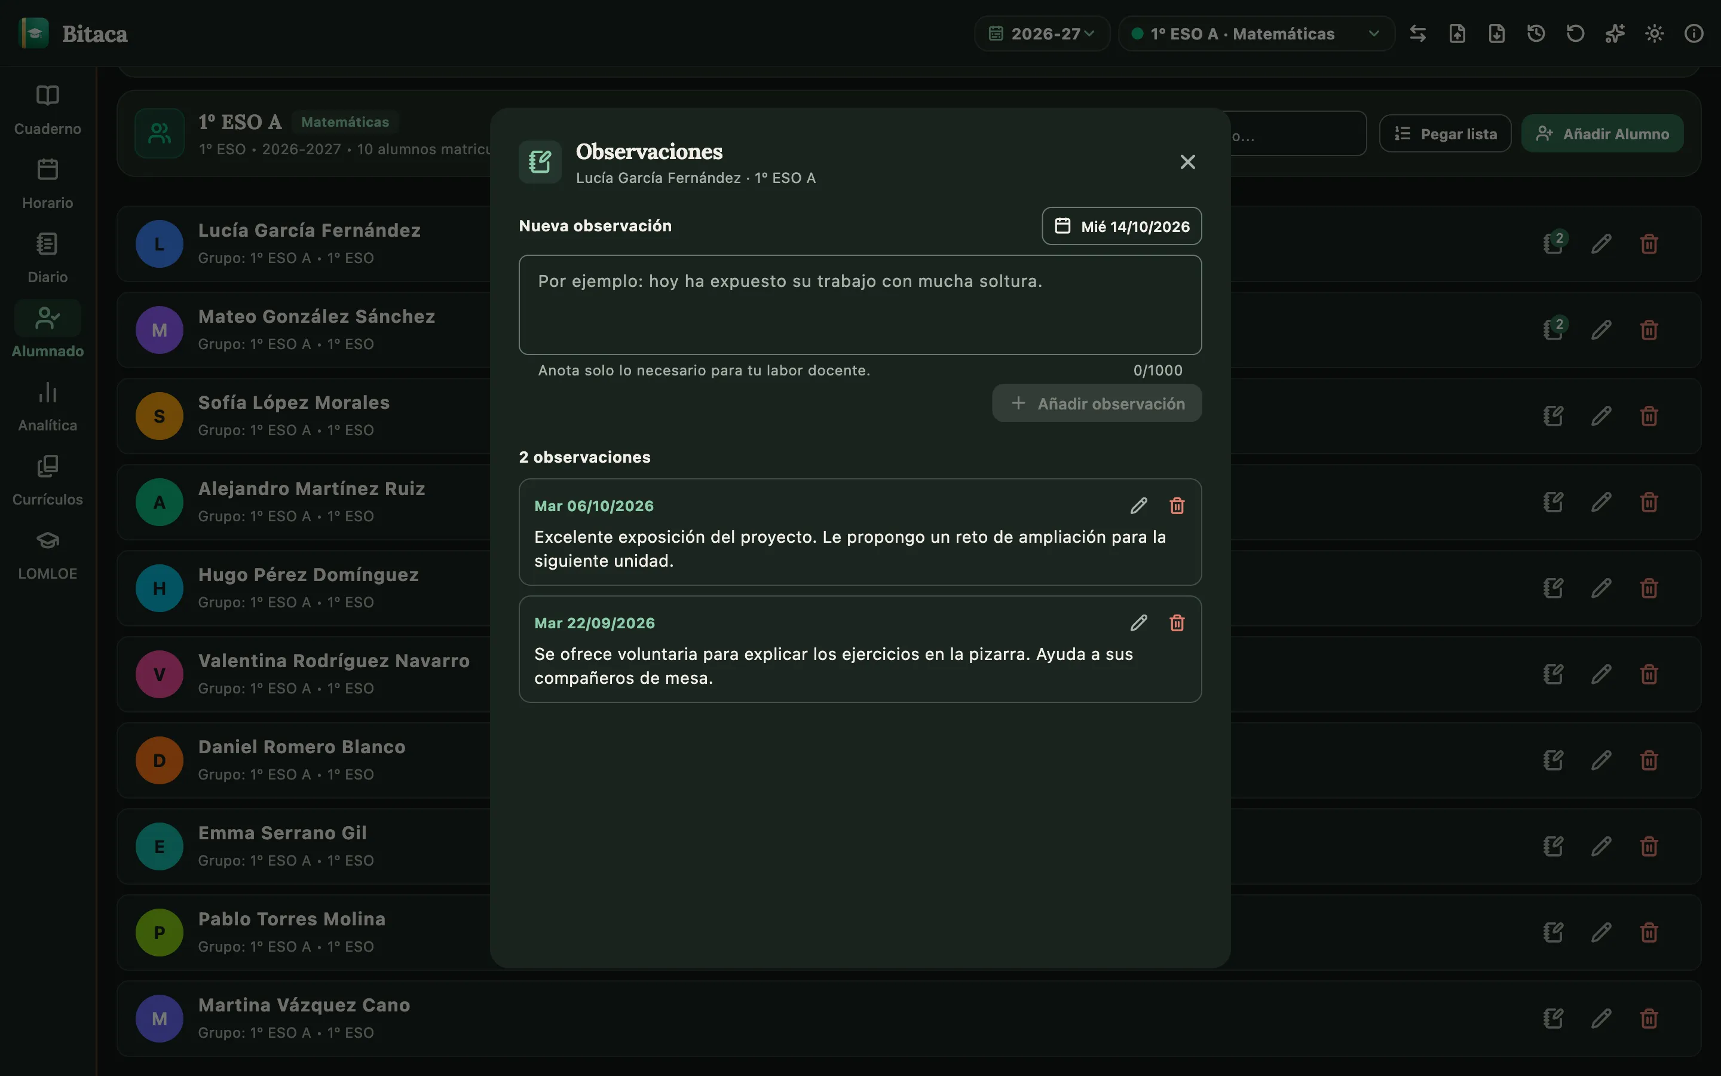1721x1076 pixels.
Task: Delete the Mar 06/10/2026 observation
Action: click(x=1177, y=506)
